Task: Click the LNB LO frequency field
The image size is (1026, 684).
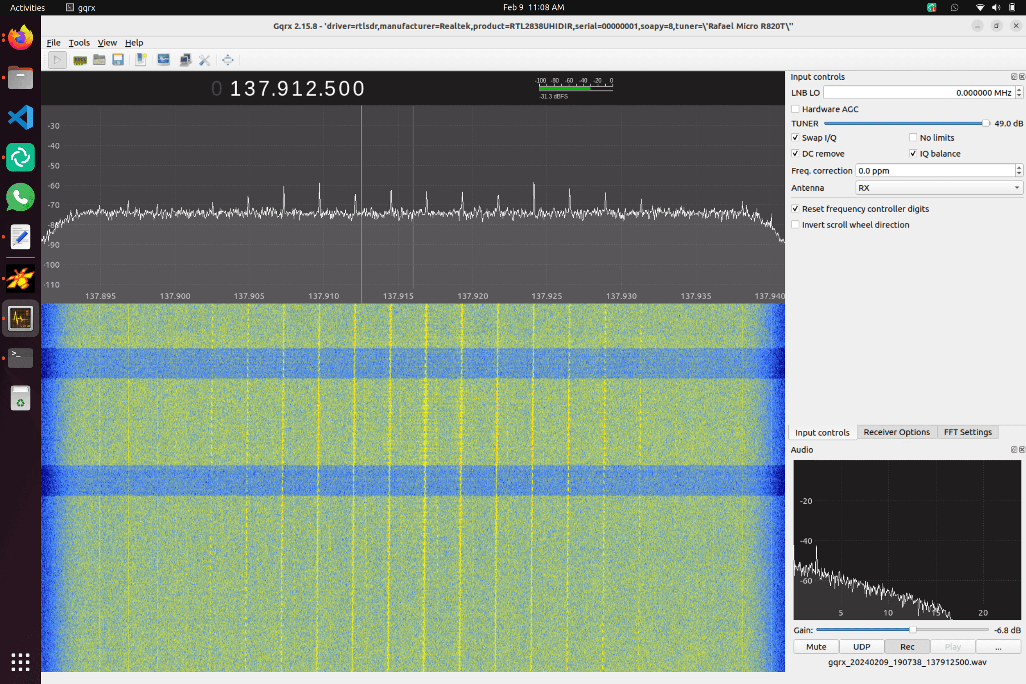Action: pyautogui.click(x=919, y=92)
